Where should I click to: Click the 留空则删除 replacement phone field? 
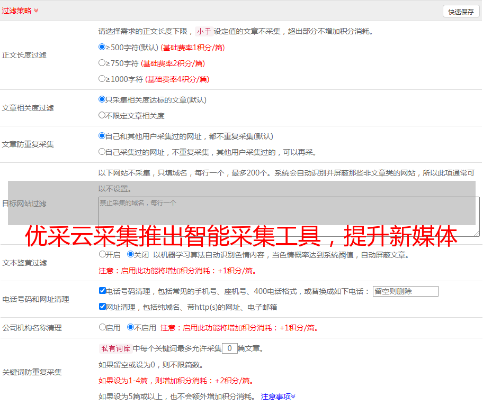tap(405, 291)
